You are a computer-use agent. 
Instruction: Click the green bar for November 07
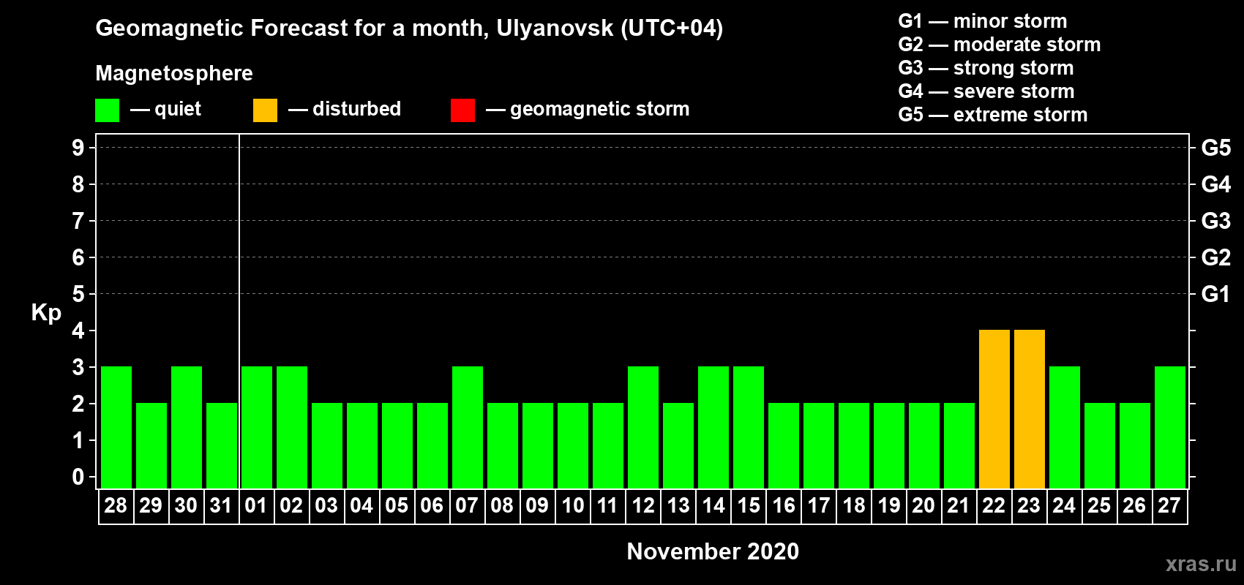(x=468, y=427)
